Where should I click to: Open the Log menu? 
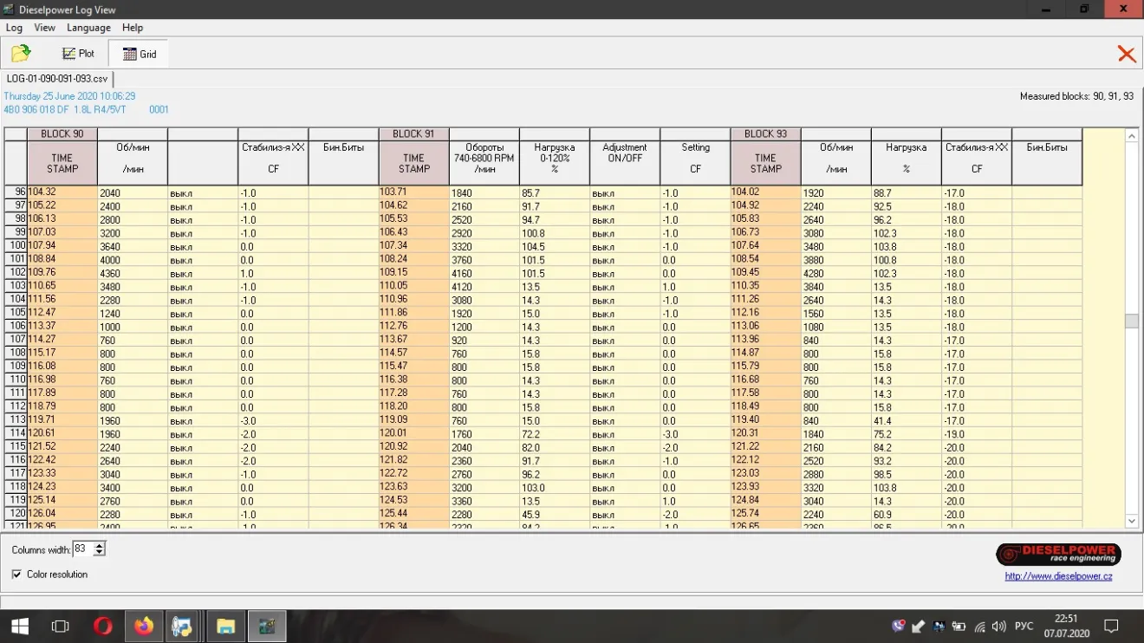[14, 28]
